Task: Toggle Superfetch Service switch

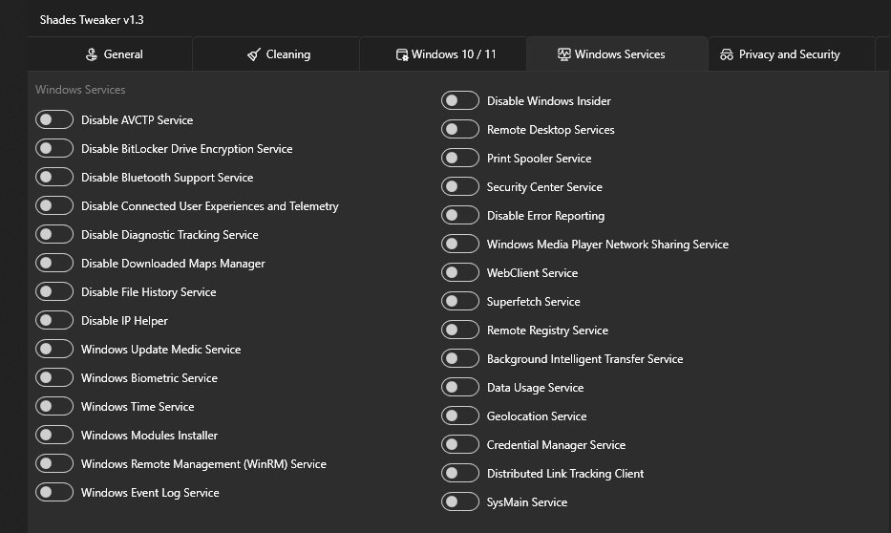Action: click(460, 301)
